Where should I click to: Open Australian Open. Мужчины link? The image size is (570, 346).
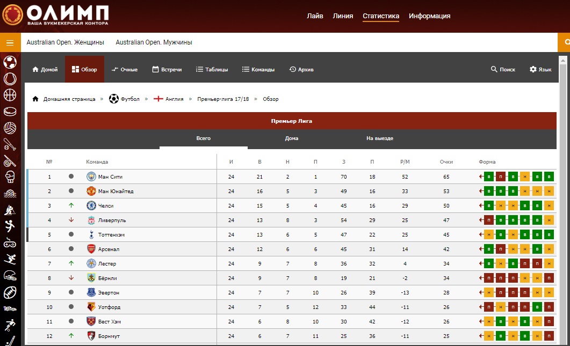tap(154, 42)
